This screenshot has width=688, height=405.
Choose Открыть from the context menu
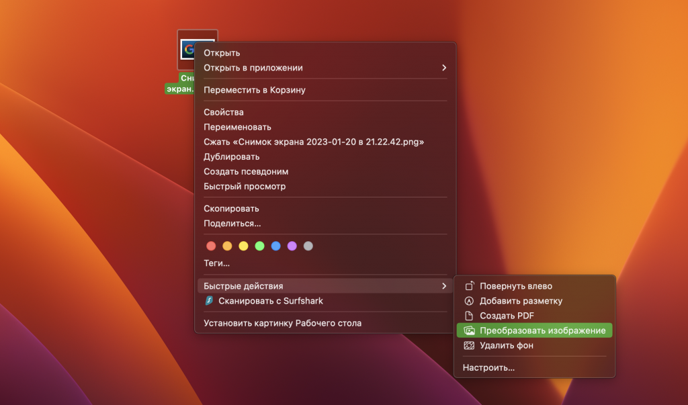(325, 52)
